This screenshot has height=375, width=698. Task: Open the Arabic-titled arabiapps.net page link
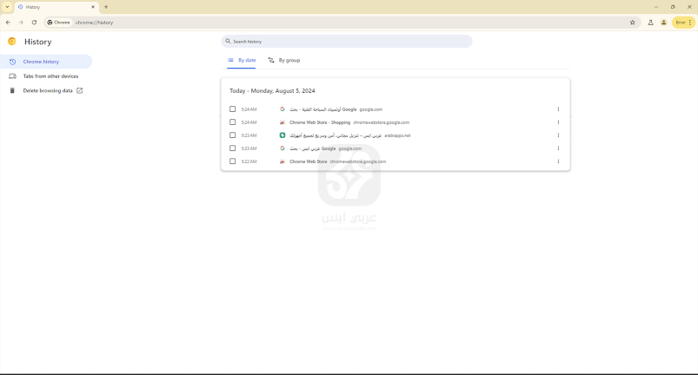point(336,135)
